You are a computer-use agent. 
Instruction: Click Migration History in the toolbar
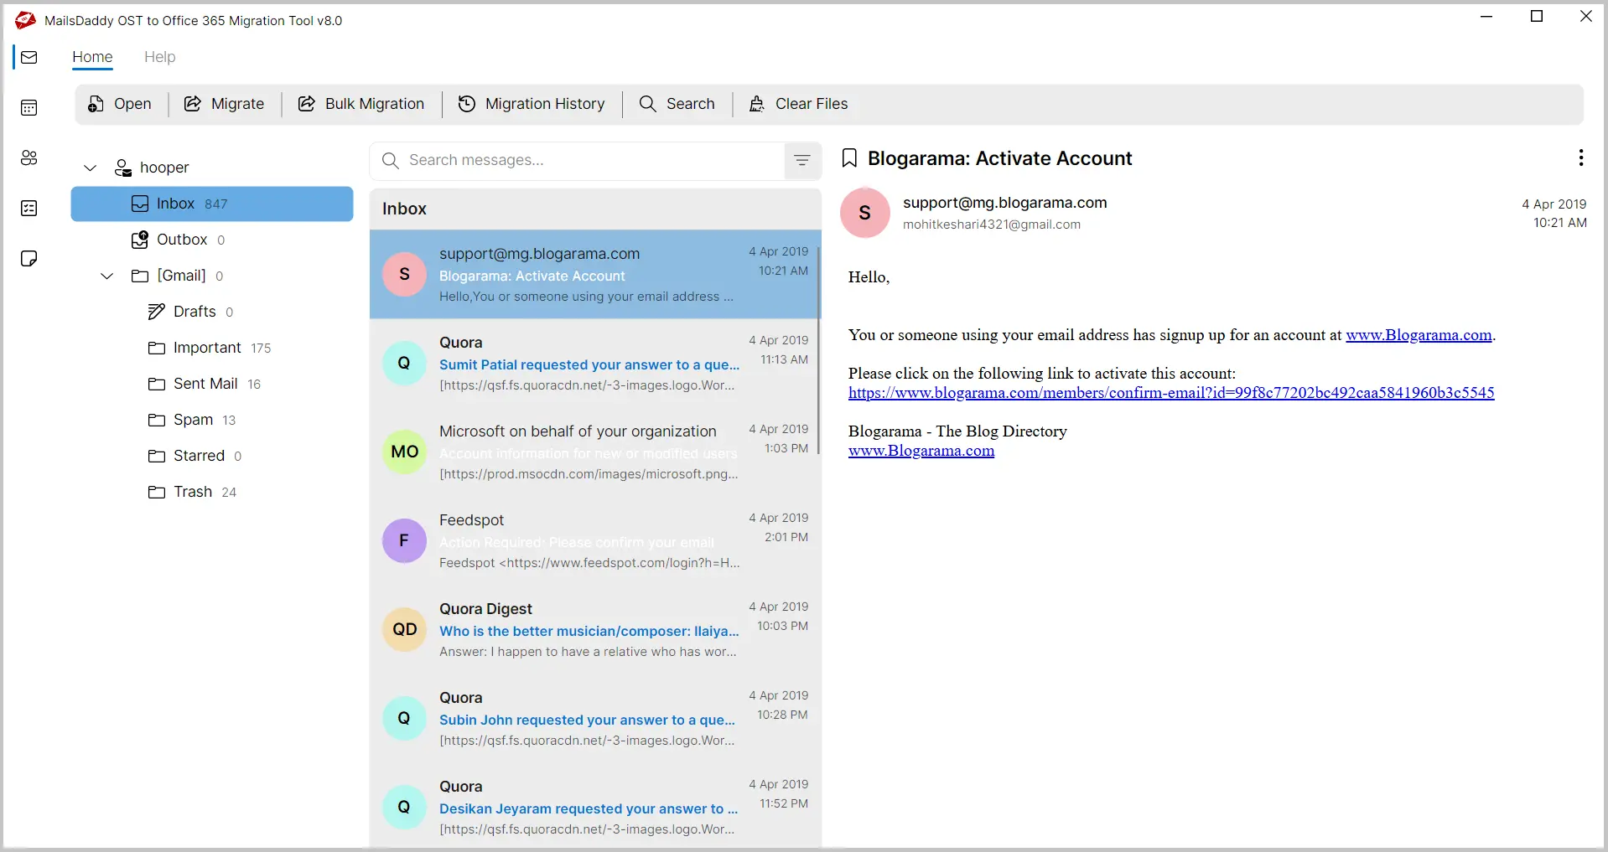click(532, 104)
